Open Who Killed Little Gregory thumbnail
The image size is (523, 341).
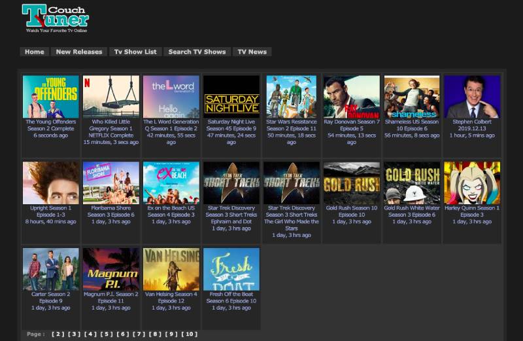click(111, 96)
